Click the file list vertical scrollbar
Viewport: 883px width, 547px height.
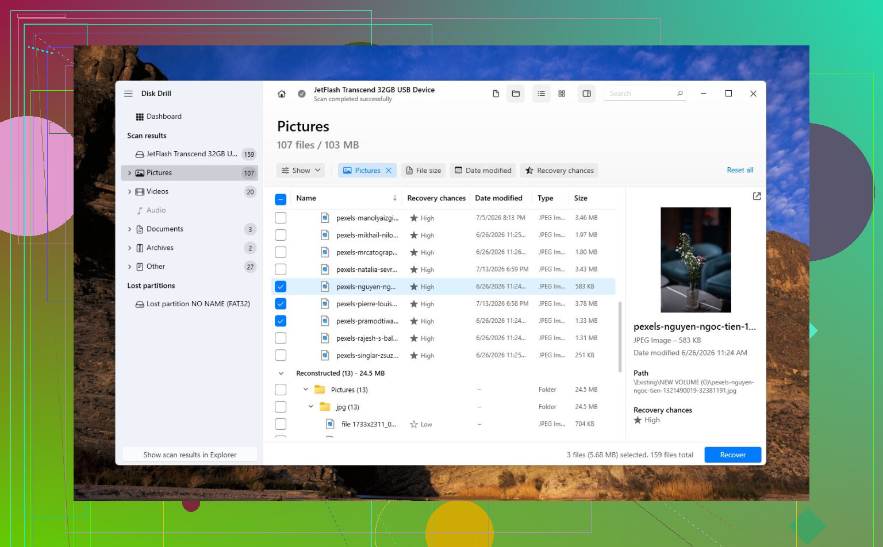tap(620, 337)
